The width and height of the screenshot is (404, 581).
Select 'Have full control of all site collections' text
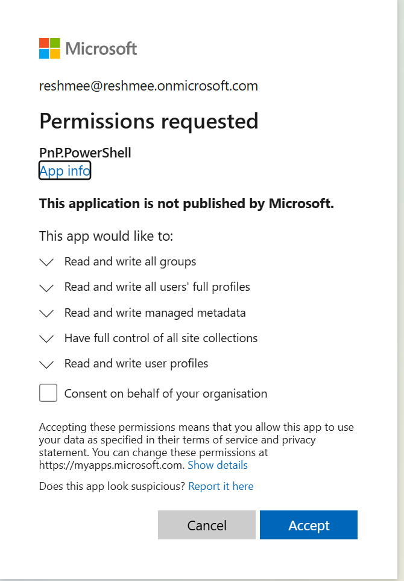[x=161, y=338]
